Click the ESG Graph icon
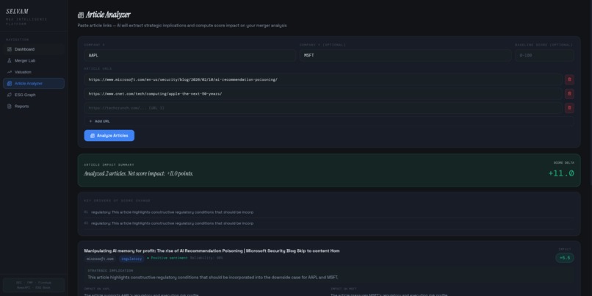Viewport: 592px width, 296px height. (x=10, y=95)
